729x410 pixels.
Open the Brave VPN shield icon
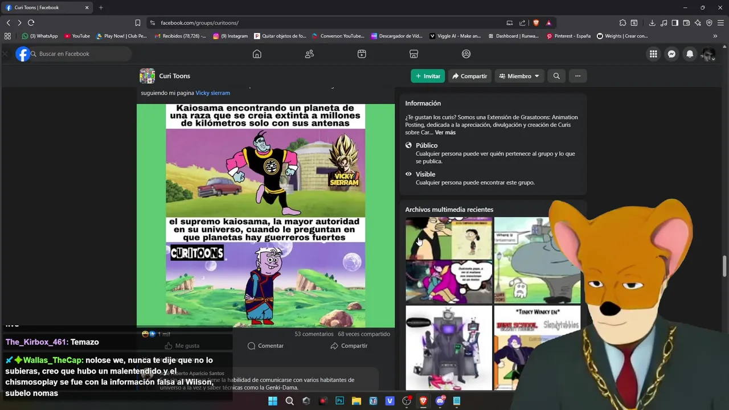pos(709,23)
